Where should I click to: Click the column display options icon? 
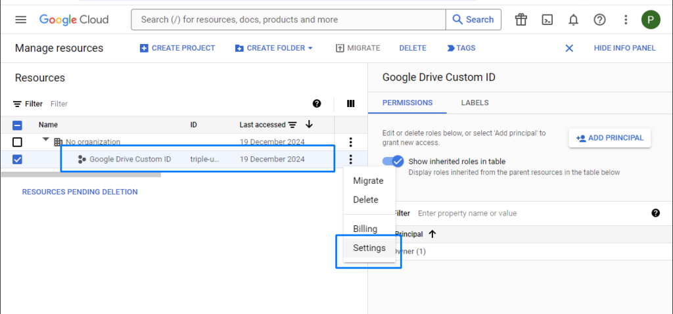coord(351,104)
